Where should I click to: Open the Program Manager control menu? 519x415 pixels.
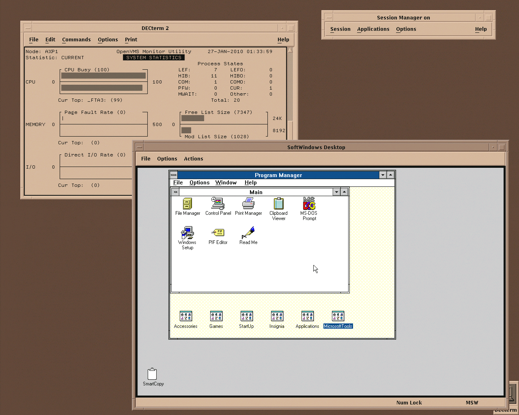[x=174, y=175]
